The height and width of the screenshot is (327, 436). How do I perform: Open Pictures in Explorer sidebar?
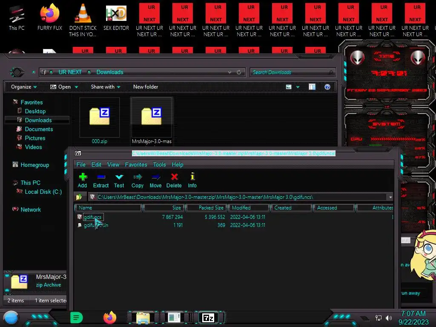click(35, 138)
